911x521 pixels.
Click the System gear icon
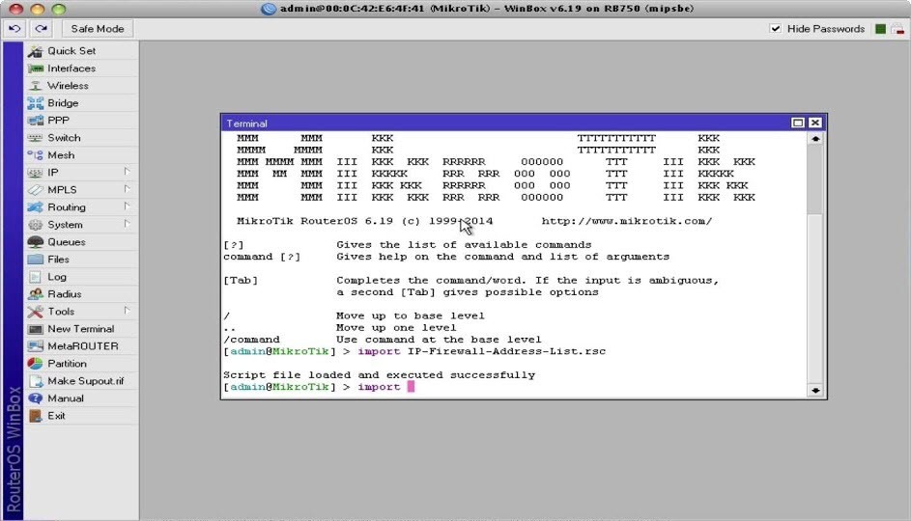click(x=36, y=225)
